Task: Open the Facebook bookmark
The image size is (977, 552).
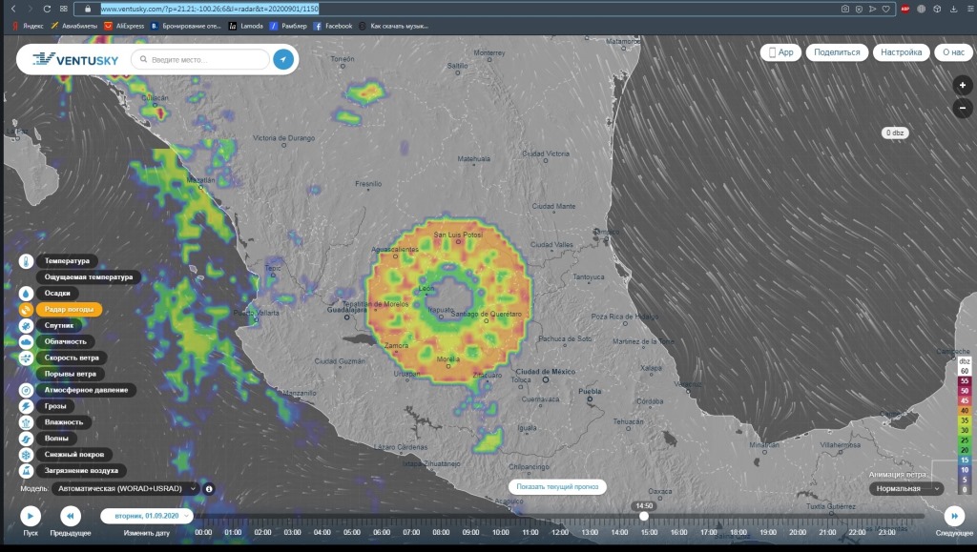Action: tap(333, 26)
